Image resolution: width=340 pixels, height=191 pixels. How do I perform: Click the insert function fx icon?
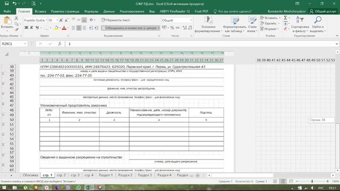click(59, 44)
